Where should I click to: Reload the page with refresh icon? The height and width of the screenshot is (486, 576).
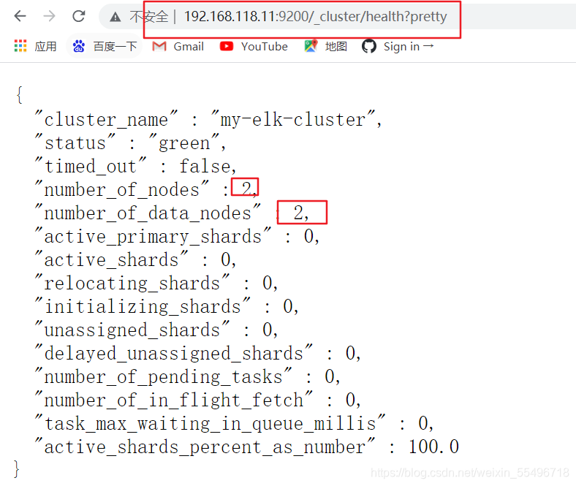coord(79,16)
